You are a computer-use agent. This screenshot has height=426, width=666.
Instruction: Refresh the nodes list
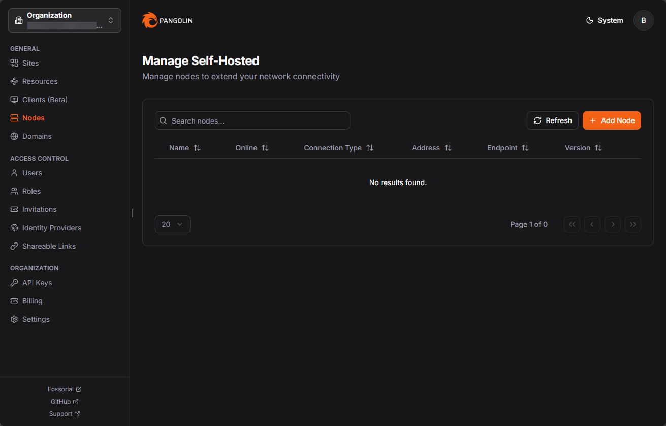pos(553,120)
